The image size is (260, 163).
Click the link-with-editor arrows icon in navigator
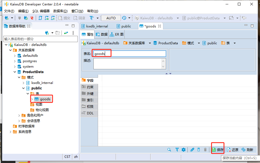point(66,33)
